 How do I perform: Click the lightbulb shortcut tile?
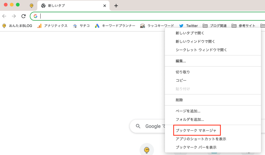click(147, 150)
